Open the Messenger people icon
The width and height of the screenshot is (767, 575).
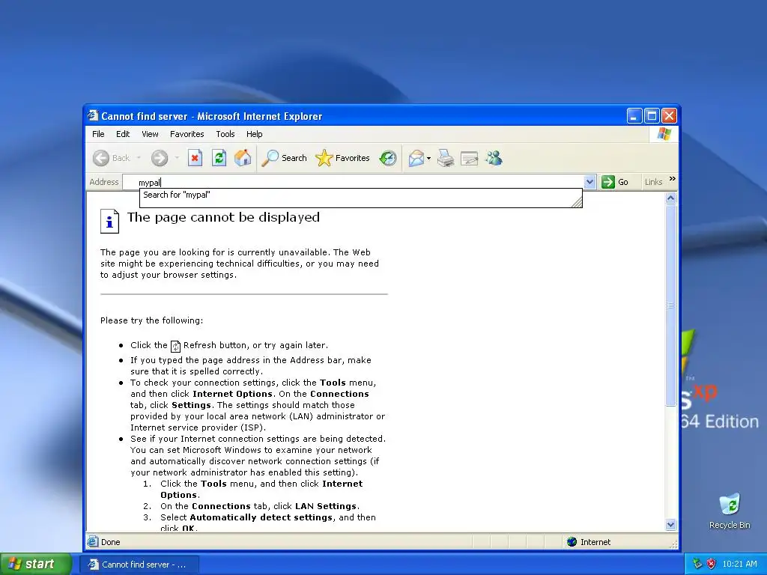coord(494,158)
